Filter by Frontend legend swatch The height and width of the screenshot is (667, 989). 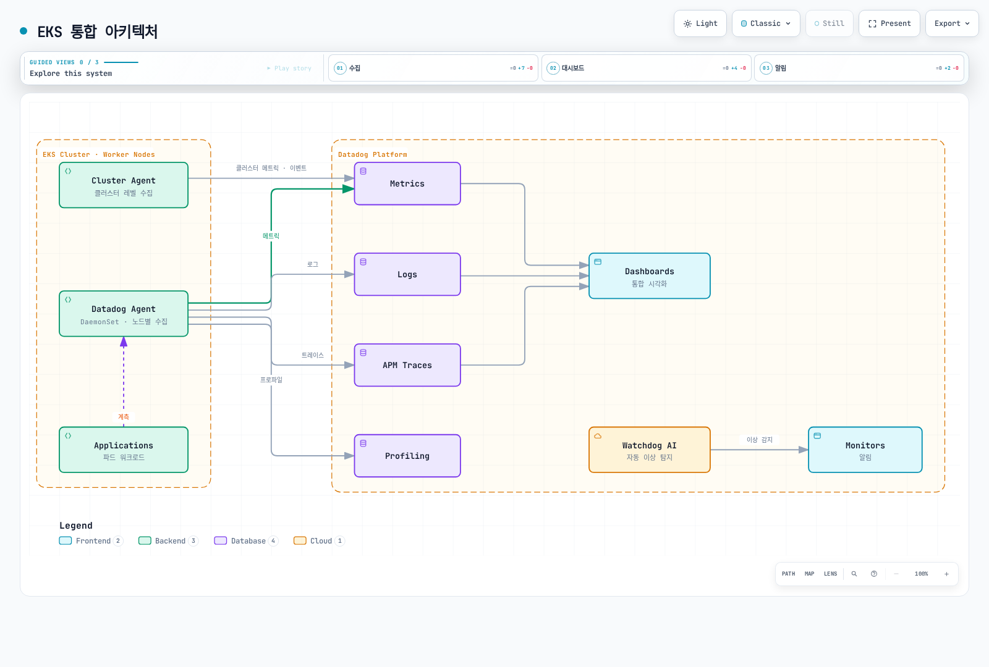pos(66,541)
